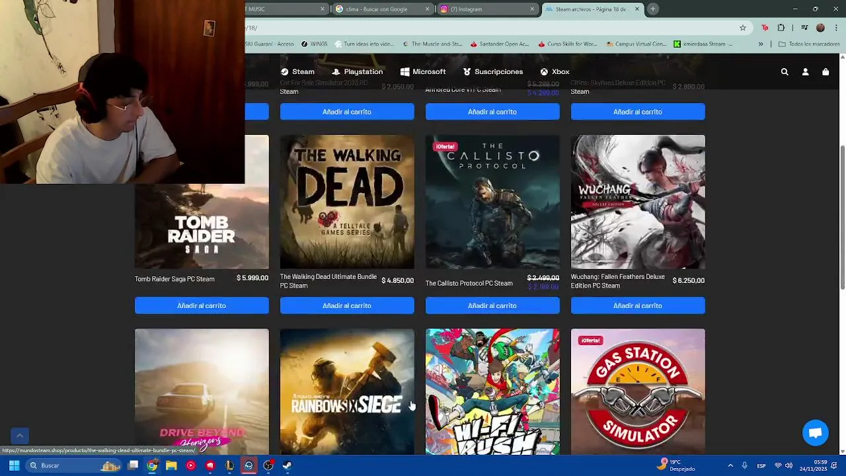Add Wuchang Fallen Feathers to cart
The width and height of the screenshot is (846, 476).
pyautogui.click(x=638, y=305)
